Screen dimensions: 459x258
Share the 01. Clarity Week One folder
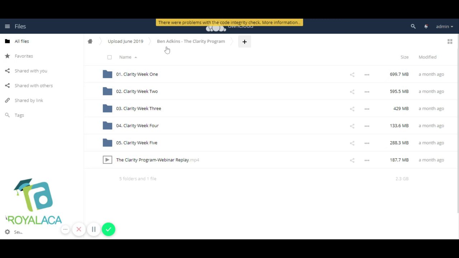click(352, 75)
